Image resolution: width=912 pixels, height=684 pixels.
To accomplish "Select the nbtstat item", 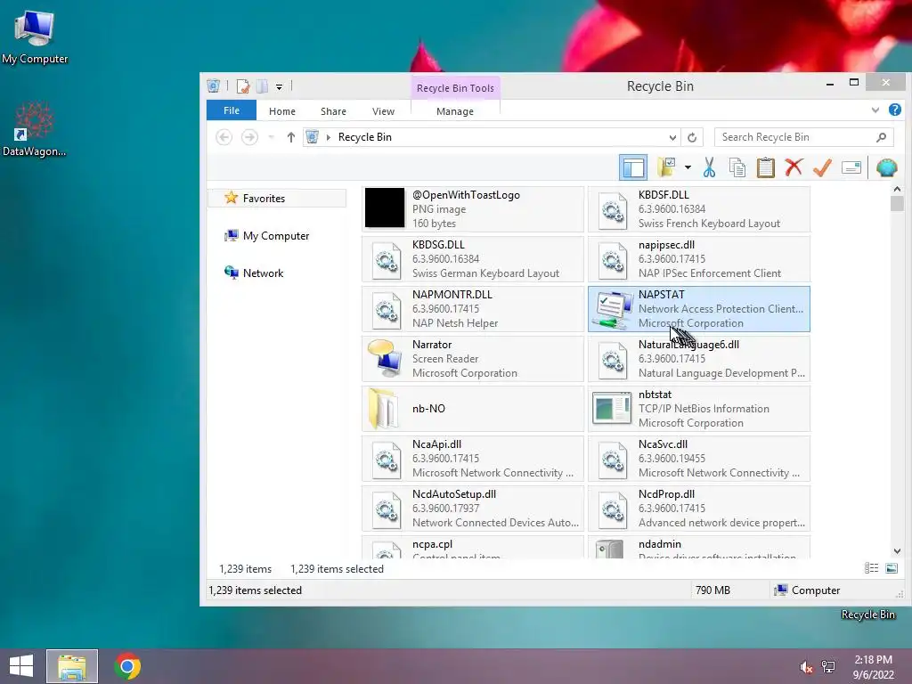I will (x=698, y=409).
